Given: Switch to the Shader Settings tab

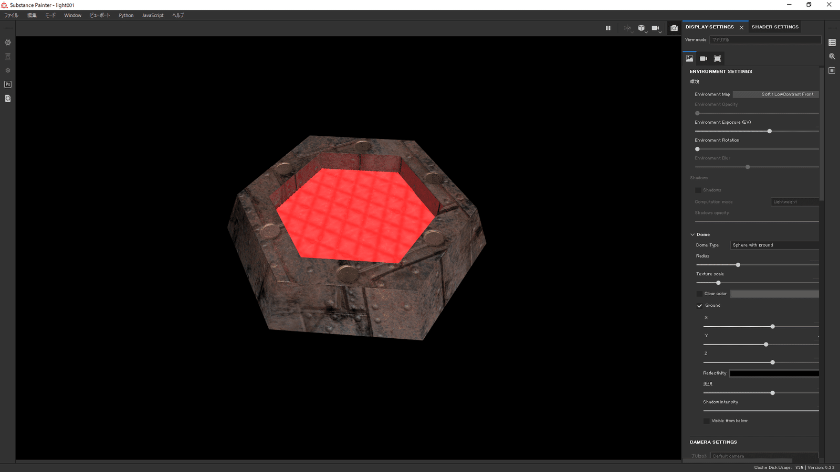Looking at the screenshot, I should (775, 27).
